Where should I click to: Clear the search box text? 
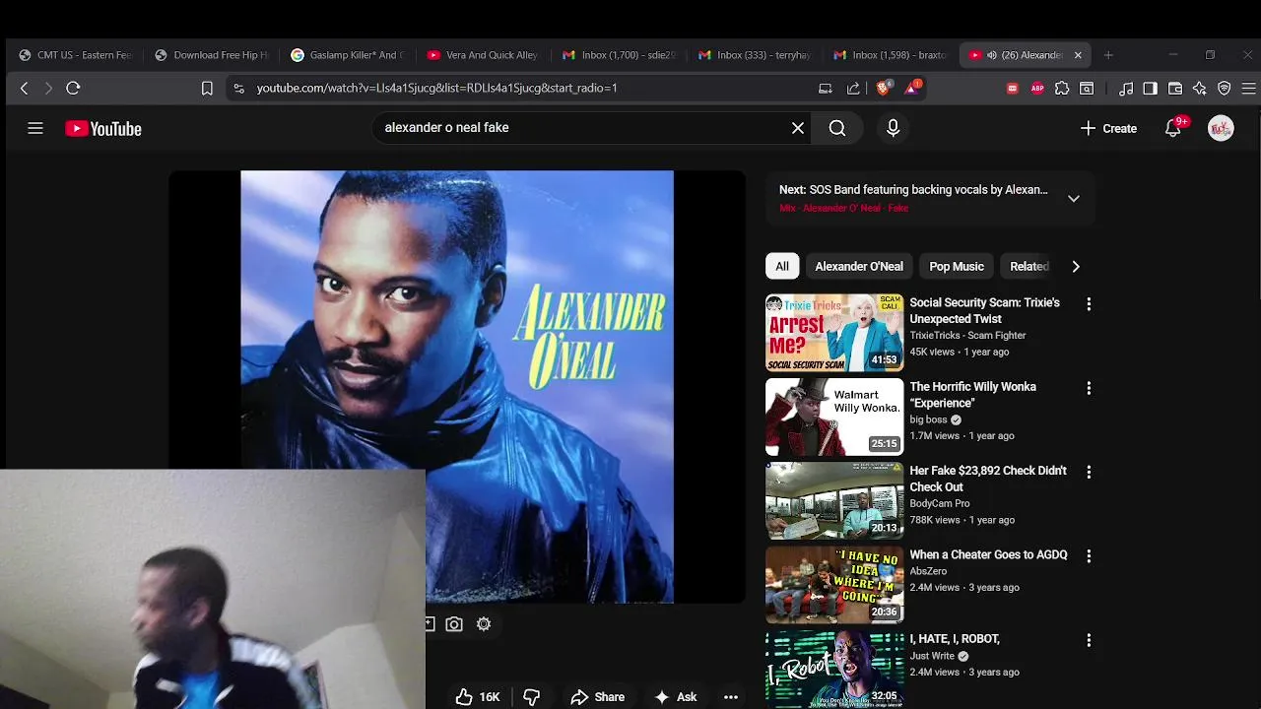coord(798,128)
